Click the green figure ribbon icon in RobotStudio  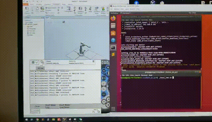[x=103, y=10]
